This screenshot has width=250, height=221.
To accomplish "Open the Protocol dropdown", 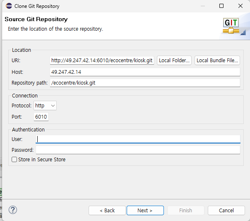I will pyautogui.click(x=45, y=106).
